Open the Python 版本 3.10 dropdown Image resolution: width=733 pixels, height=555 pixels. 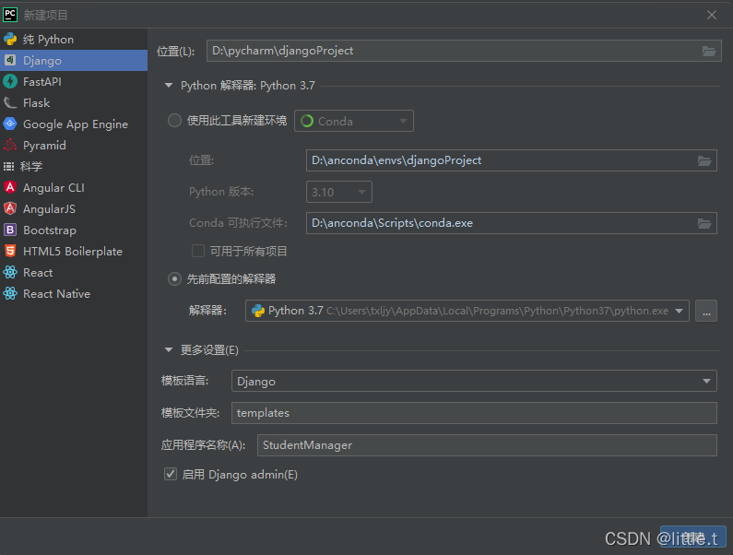(x=339, y=192)
